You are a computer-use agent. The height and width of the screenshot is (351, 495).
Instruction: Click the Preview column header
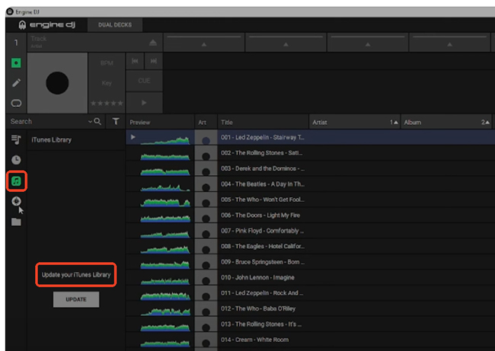(x=160, y=122)
